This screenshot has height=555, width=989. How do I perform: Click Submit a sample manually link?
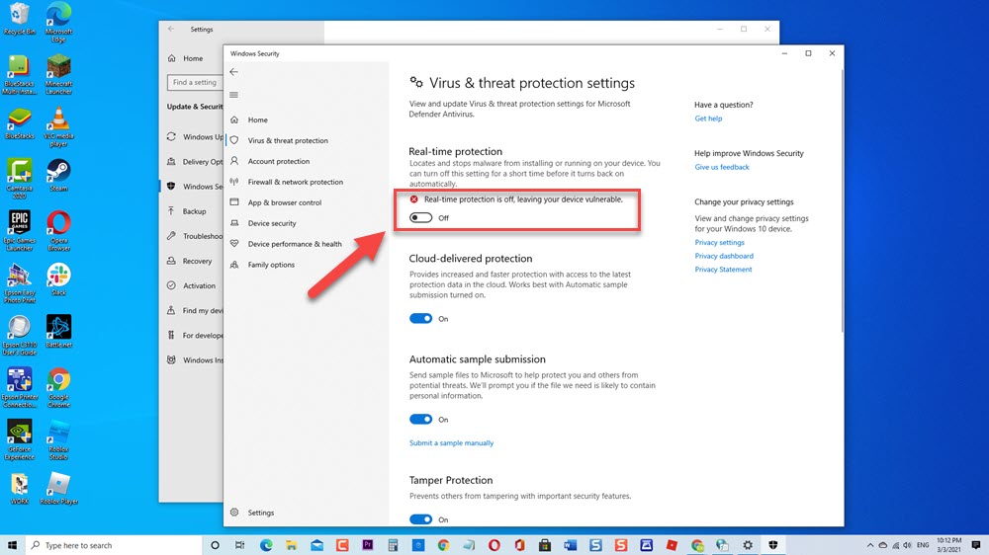click(x=451, y=442)
